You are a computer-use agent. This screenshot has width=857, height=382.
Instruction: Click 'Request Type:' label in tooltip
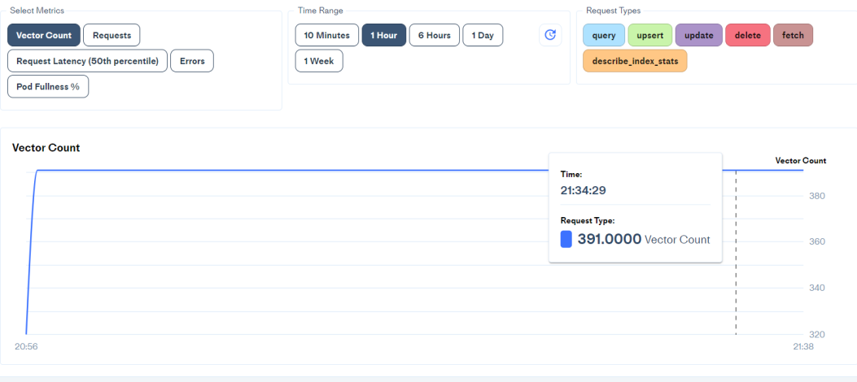pyautogui.click(x=588, y=220)
